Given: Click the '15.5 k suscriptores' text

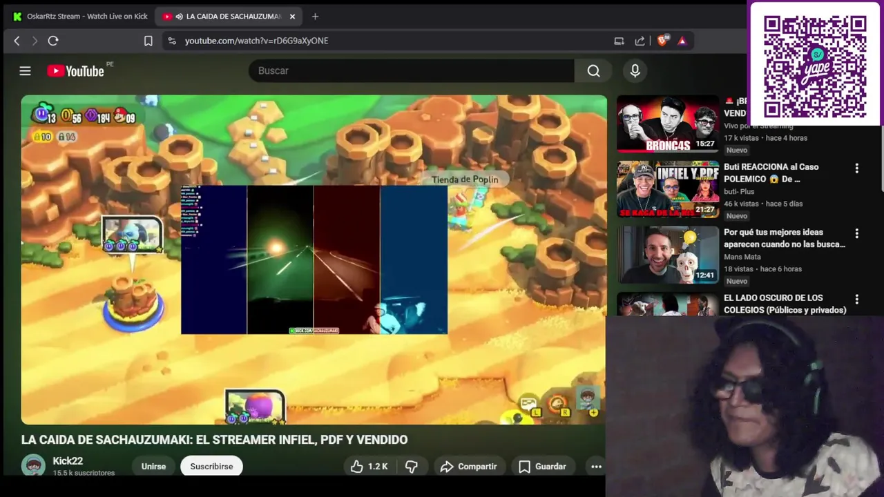Looking at the screenshot, I should (x=84, y=473).
